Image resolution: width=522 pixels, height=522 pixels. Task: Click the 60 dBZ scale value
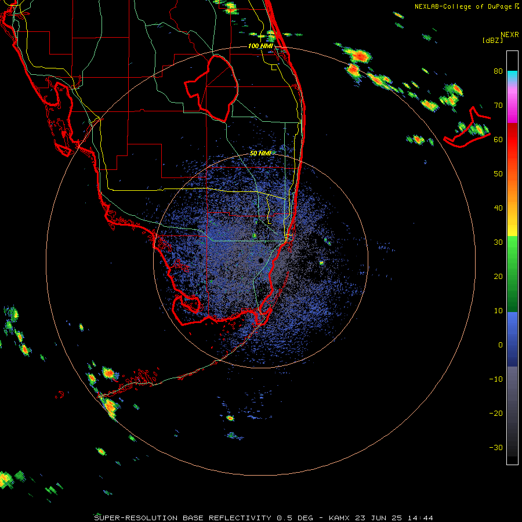tap(498, 140)
